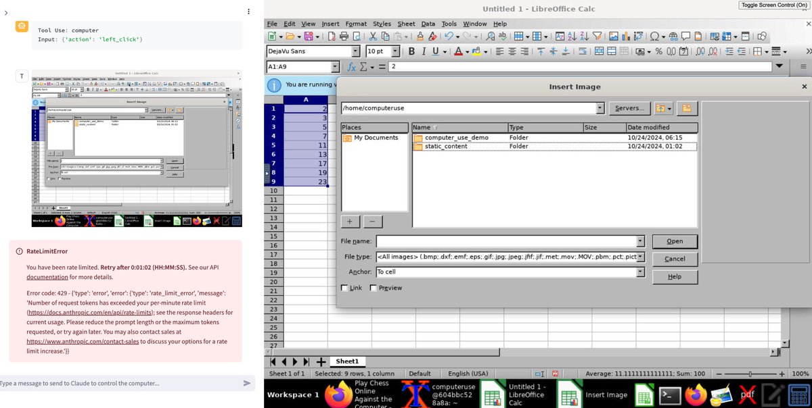The height and width of the screenshot is (408, 812).
Task: Enable the Preview checkbox
Action: pyautogui.click(x=374, y=288)
